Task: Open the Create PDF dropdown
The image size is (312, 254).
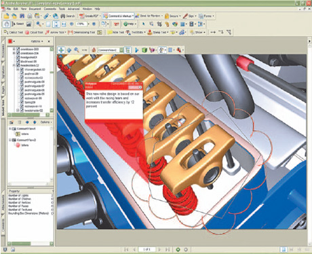Action: (x=90, y=16)
